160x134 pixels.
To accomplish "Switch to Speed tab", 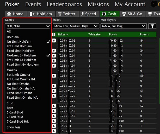I will pyautogui.click(x=89, y=14).
